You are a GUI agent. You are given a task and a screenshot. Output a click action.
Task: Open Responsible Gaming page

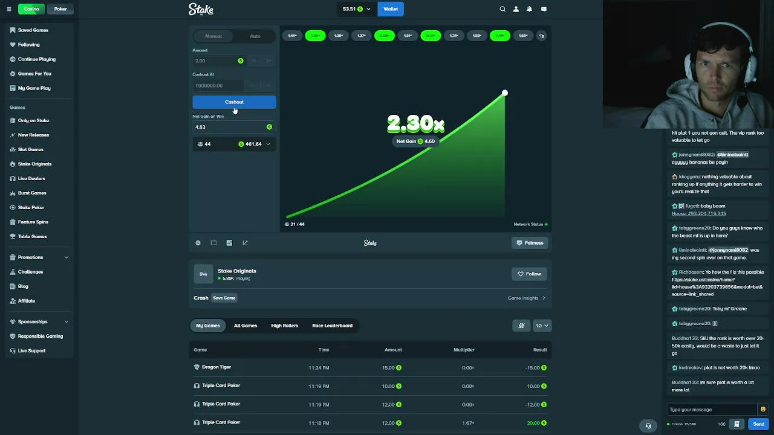(x=41, y=337)
